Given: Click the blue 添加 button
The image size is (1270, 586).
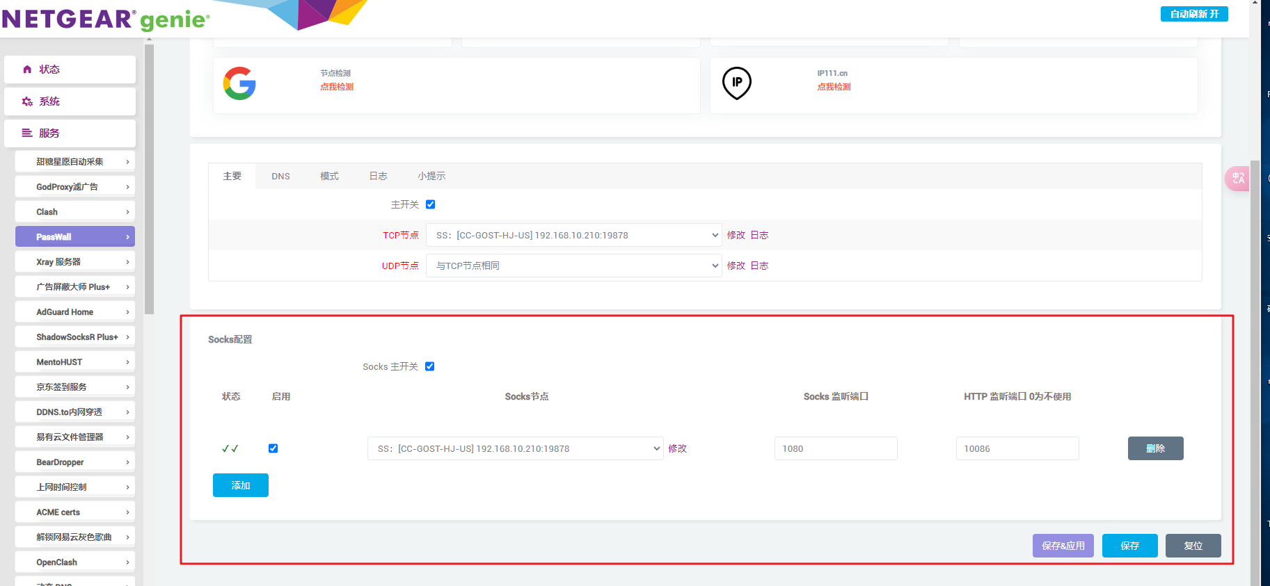Looking at the screenshot, I should point(240,485).
